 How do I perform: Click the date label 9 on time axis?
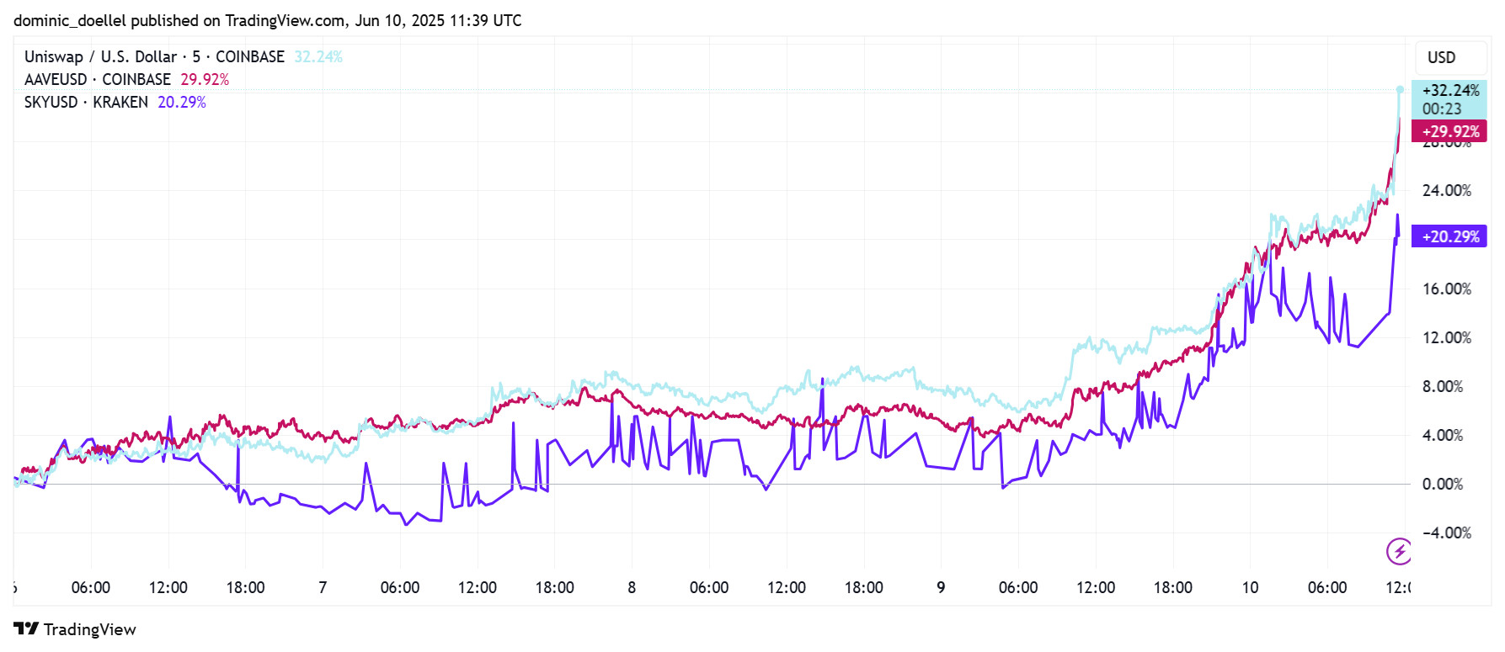pyautogui.click(x=941, y=587)
